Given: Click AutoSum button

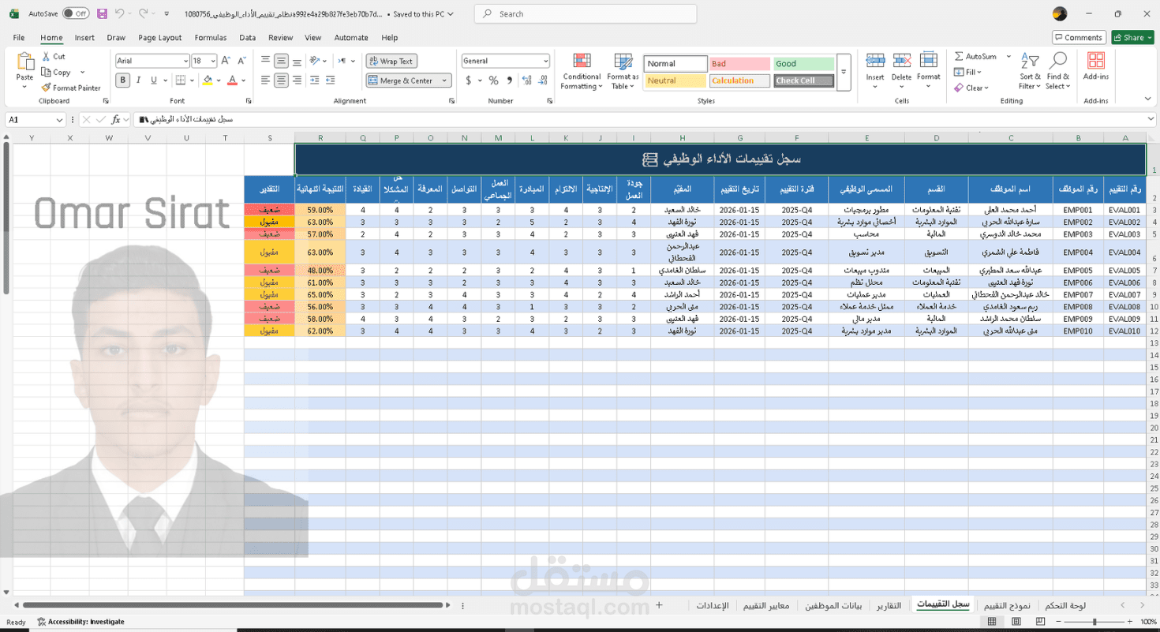Looking at the screenshot, I should 975,57.
